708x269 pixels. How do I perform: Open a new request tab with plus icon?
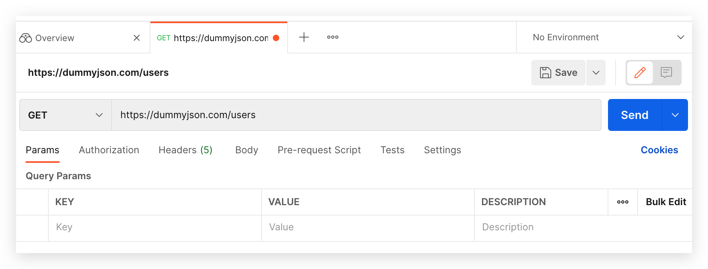point(304,37)
